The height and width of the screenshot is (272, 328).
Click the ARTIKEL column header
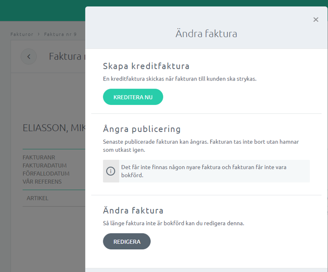pyautogui.click(x=38, y=198)
